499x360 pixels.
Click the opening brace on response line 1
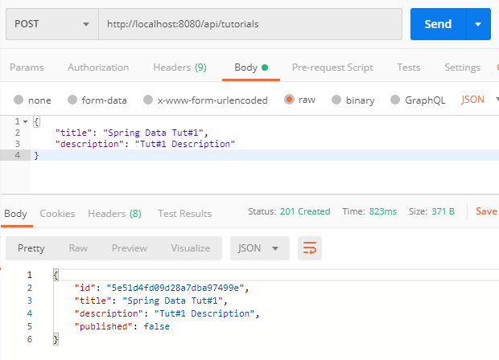[56, 275]
